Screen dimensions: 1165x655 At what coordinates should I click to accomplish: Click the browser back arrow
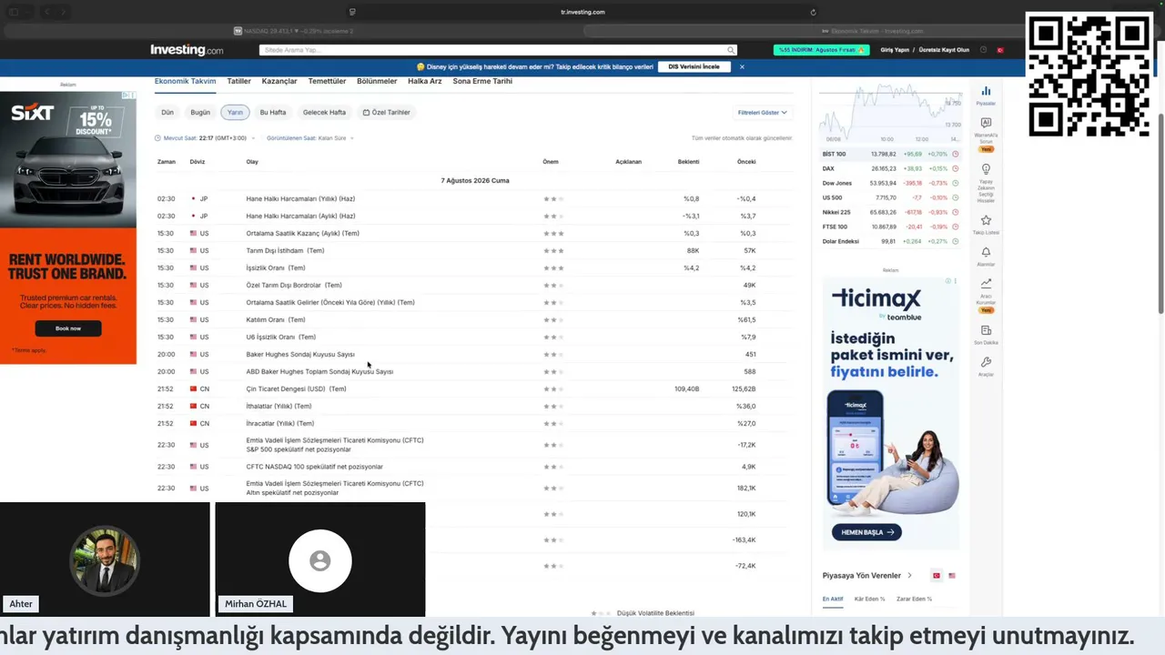coord(47,12)
